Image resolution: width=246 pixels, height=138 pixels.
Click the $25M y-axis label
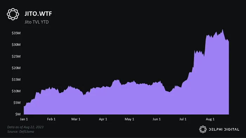click(16, 56)
